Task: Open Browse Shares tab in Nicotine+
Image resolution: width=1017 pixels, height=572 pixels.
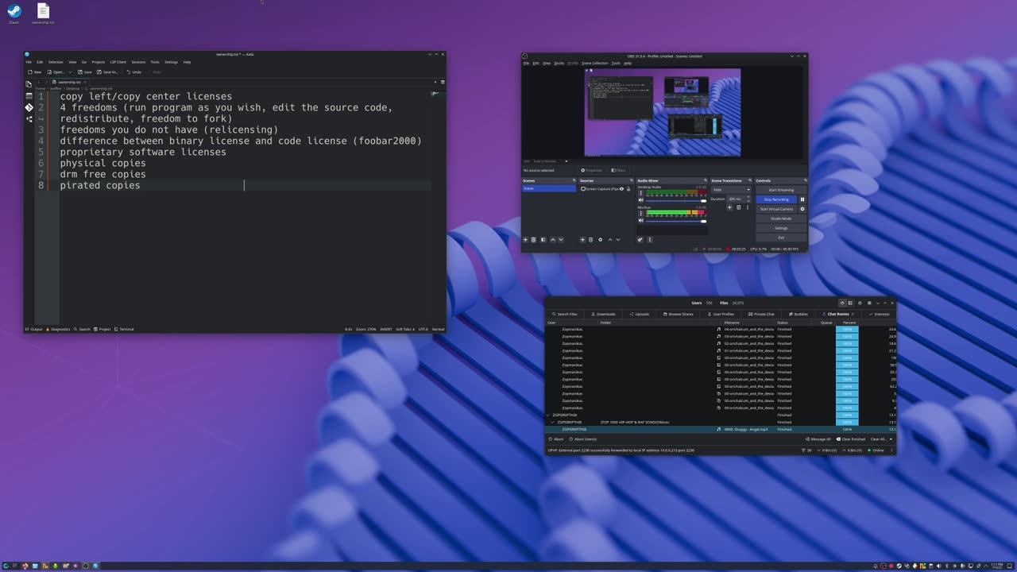Action: [x=679, y=314]
